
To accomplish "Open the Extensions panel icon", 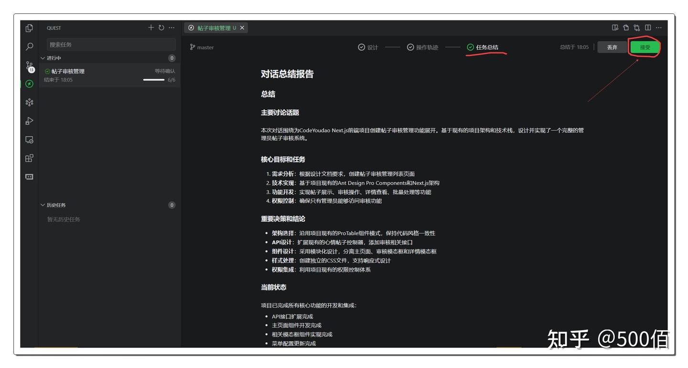I will point(29,158).
